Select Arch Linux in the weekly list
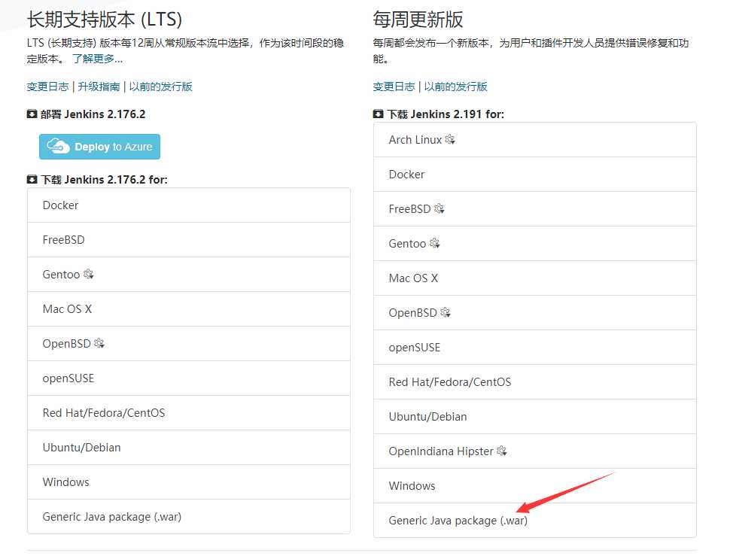This screenshot has width=730, height=556. click(x=535, y=140)
